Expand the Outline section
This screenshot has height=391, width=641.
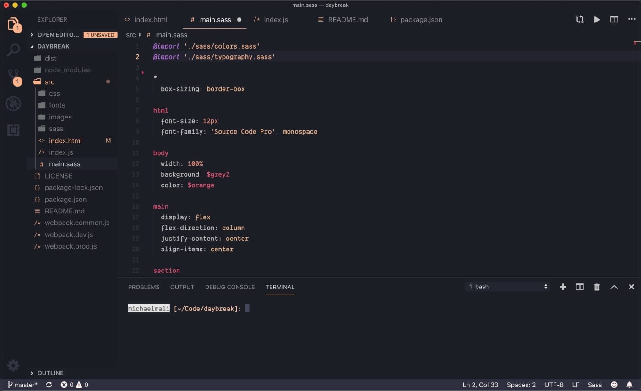tap(47, 373)
